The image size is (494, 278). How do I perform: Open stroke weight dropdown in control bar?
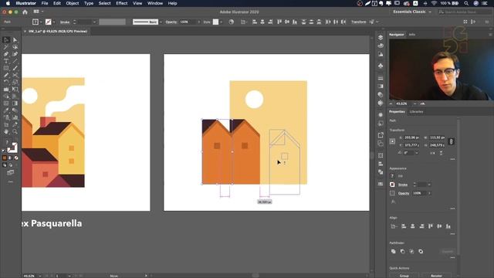pos(94,22)
